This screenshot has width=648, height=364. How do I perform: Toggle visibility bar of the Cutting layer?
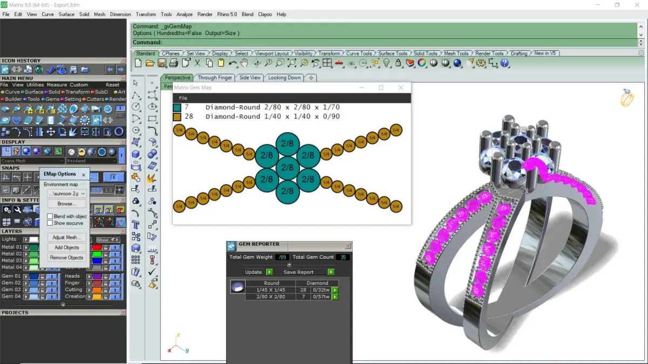[114, 290]
